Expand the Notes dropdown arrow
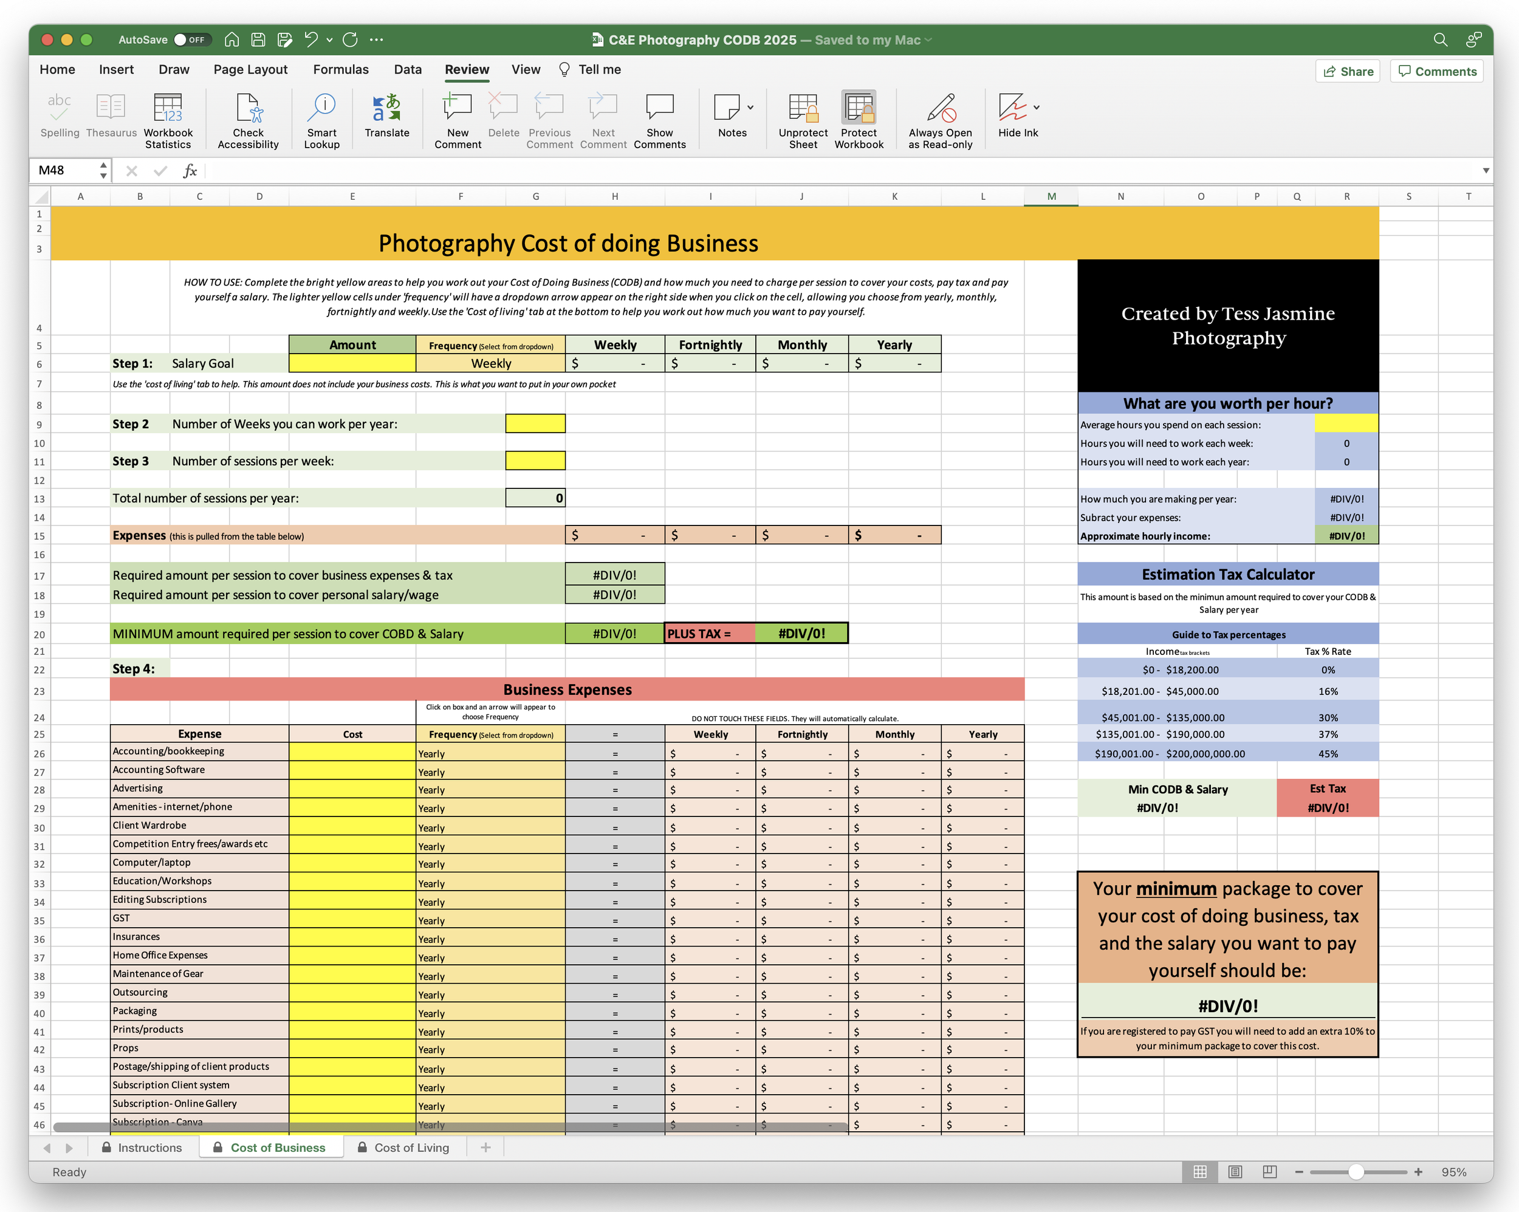 tap(750, 108)
